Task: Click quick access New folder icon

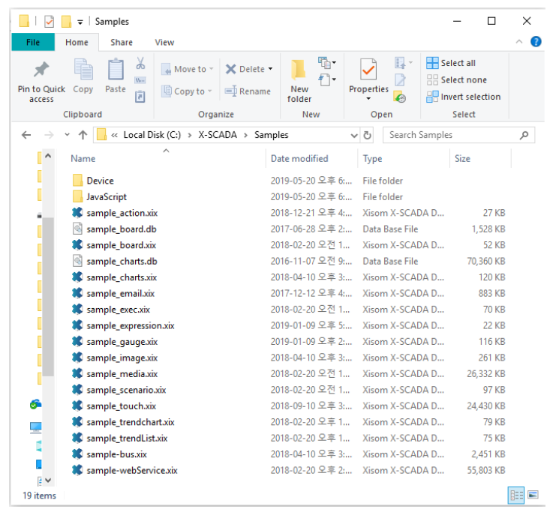Action: click(x=66, y=21)
